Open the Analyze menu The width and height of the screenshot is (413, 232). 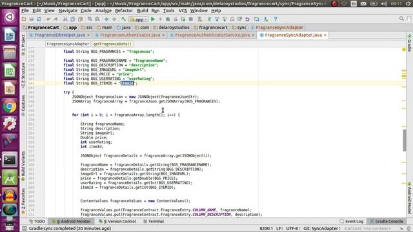click(103, 11)
